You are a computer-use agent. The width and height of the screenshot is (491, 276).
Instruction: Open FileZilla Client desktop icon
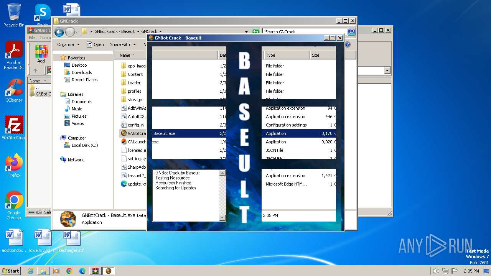pos(14,128)
